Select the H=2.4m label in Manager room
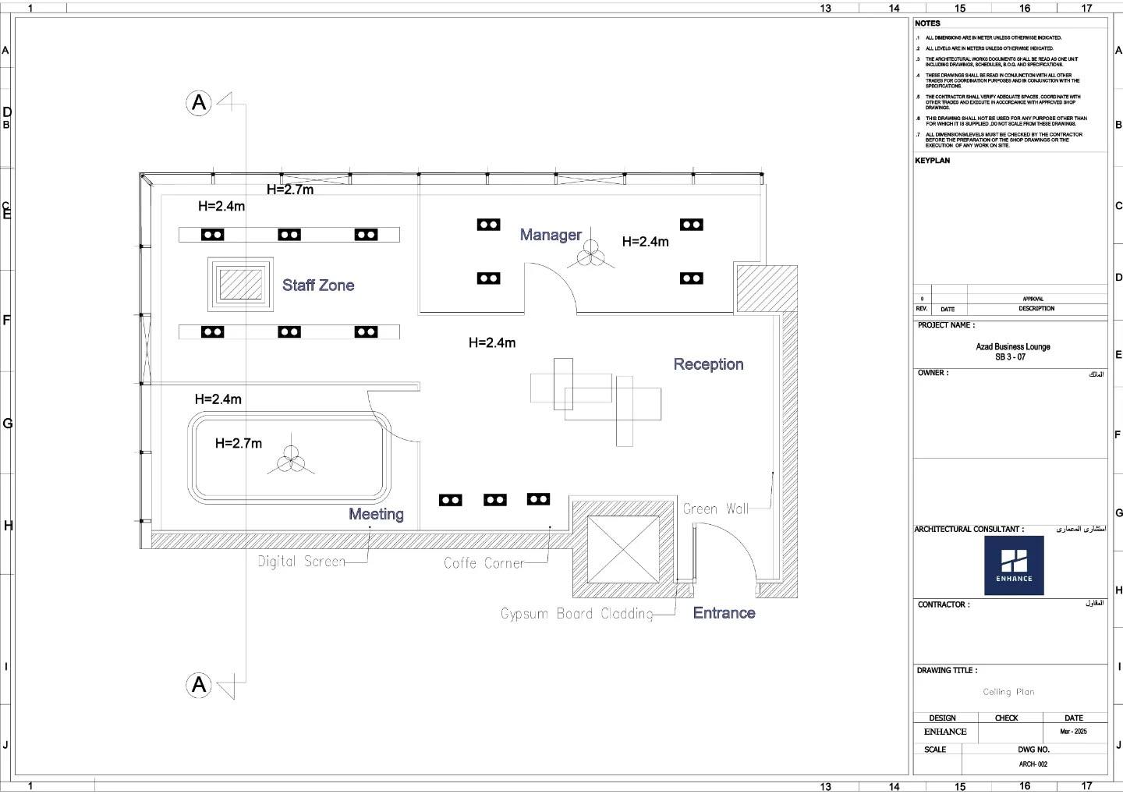 [x=645, y=242]
